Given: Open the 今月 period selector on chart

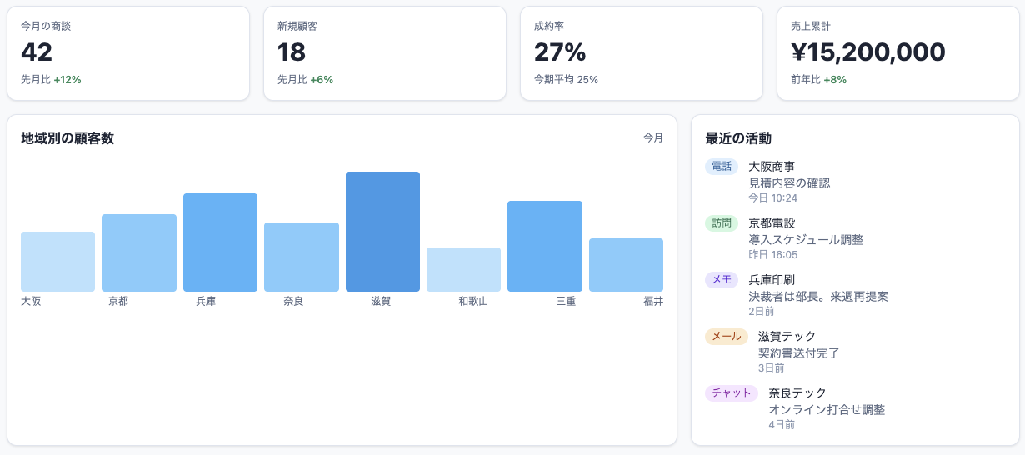Looking at the screenshot, I should coord(652,138).
